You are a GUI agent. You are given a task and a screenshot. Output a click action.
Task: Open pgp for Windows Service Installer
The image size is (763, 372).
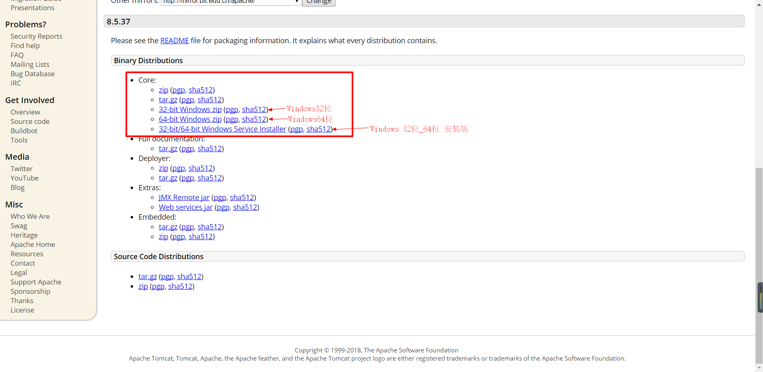tap(296, 129)
